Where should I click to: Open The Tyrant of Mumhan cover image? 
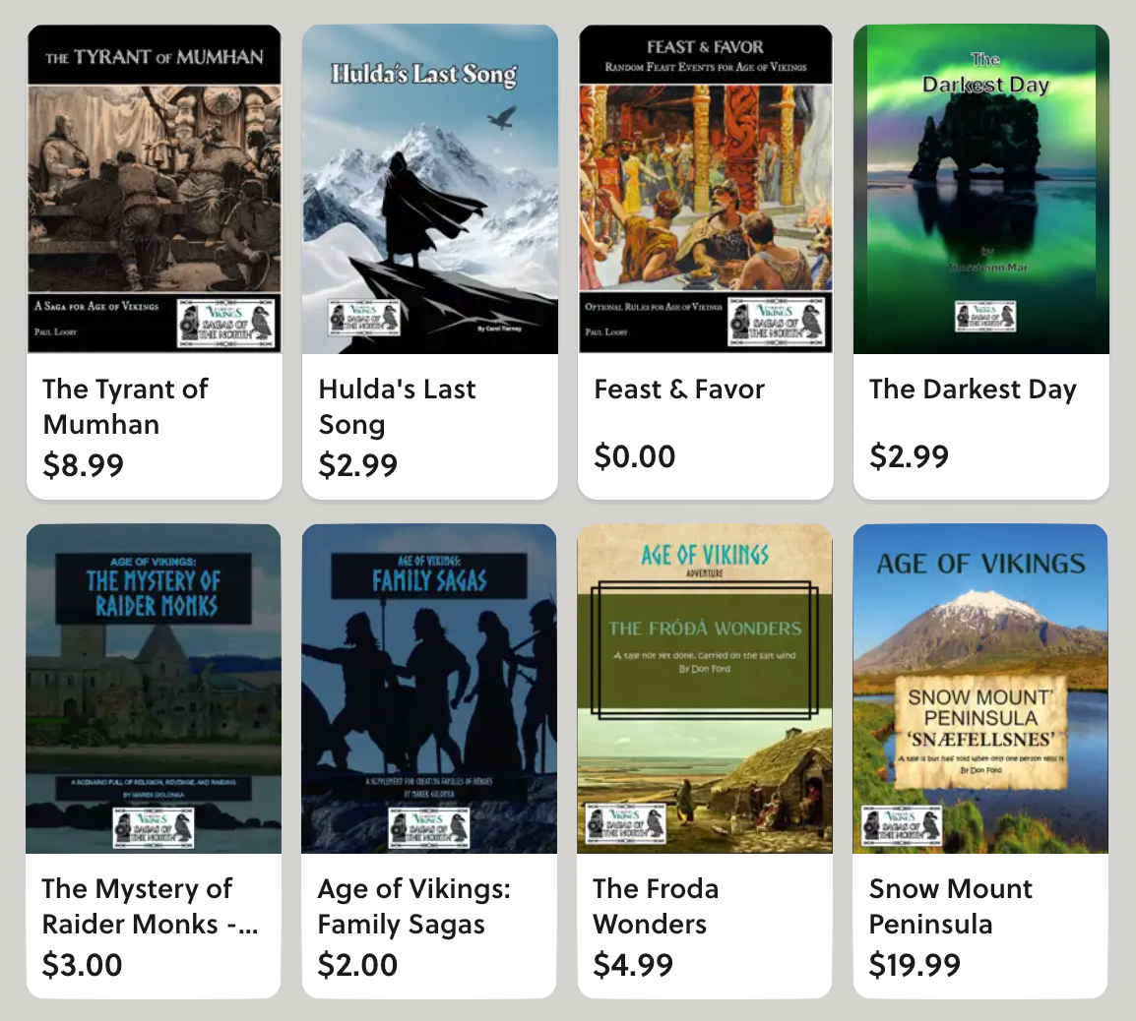pos(155,189)
